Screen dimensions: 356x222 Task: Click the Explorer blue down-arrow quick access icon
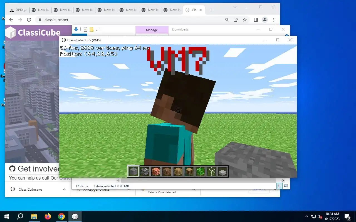coord(76,29)
